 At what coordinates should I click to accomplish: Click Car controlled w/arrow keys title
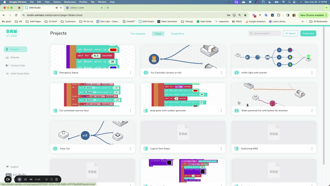pos(74,111)
